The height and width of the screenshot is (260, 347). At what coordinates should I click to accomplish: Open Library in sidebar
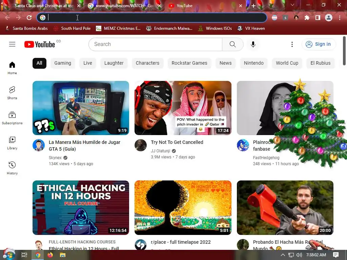click(x=12, y=143)
